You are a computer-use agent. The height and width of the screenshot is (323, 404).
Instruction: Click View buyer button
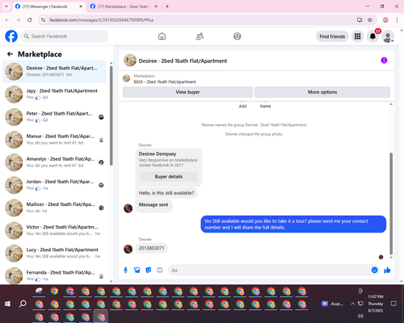click(187, 92)
